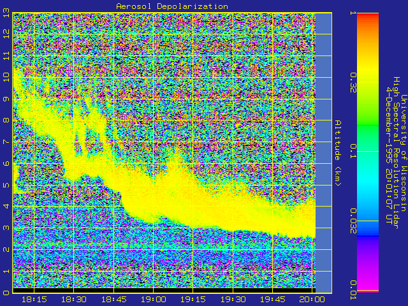Click the altitude label 11
This screenshot has height=306, width=408.
click(6, 55)
